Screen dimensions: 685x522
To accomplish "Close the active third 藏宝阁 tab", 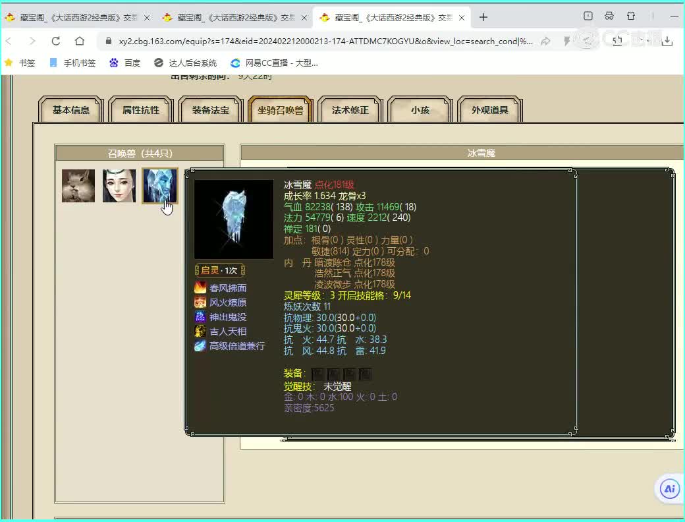I will 462,18.
